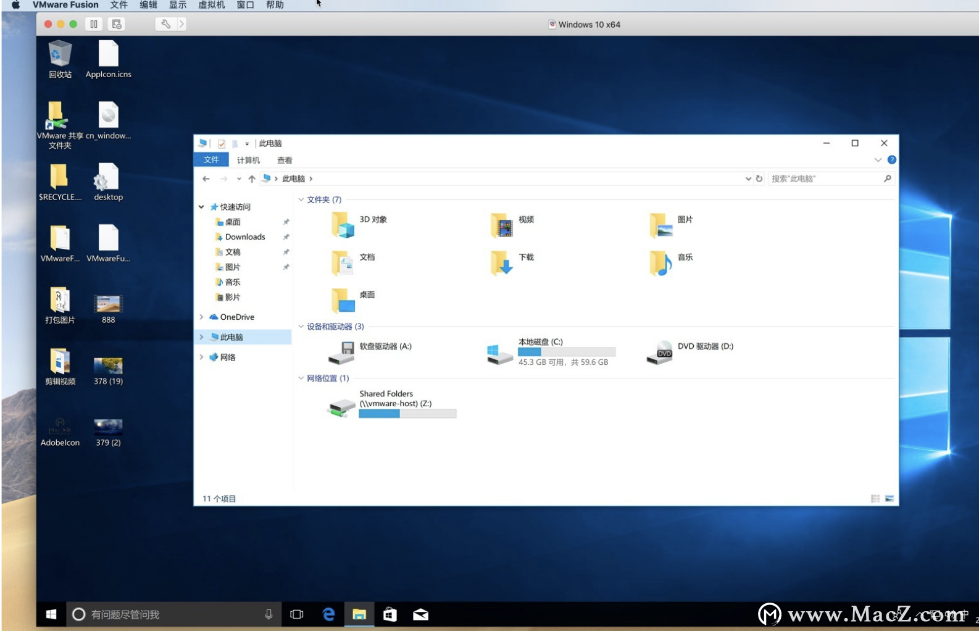Open address bar history dropdown
This screenshot has height=631, width=979.
(748, 178)
